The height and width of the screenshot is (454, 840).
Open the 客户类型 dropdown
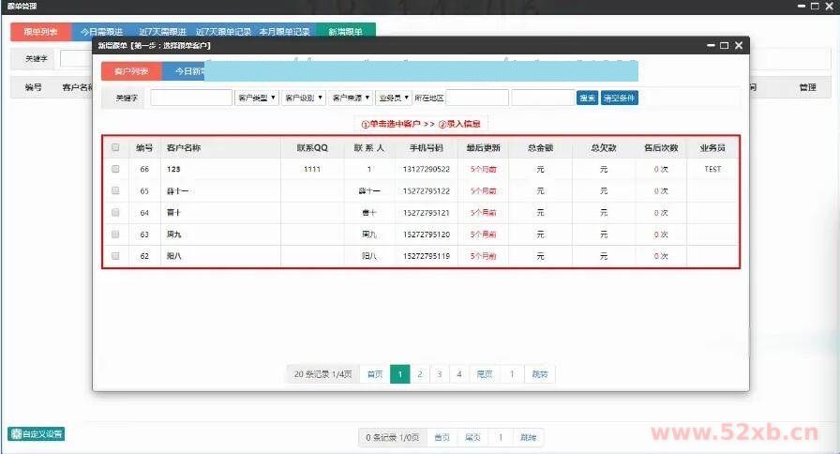[256, 98]
